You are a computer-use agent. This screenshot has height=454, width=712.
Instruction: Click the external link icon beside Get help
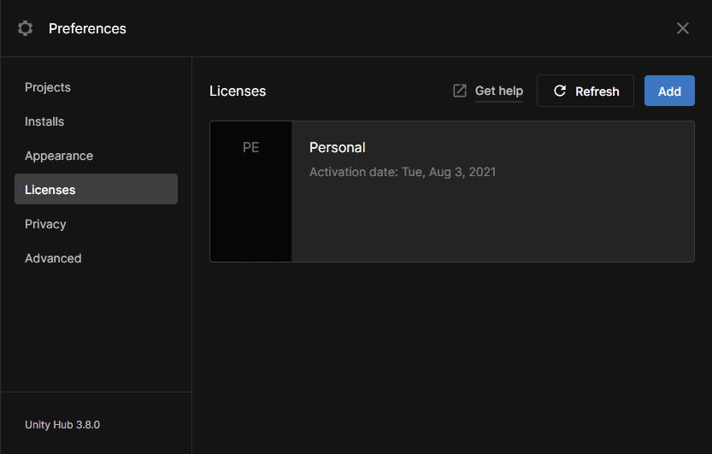[x=460, y=91]
